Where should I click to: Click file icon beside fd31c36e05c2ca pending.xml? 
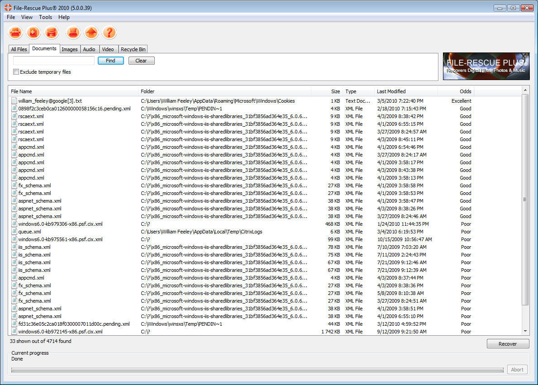(14, 323)
